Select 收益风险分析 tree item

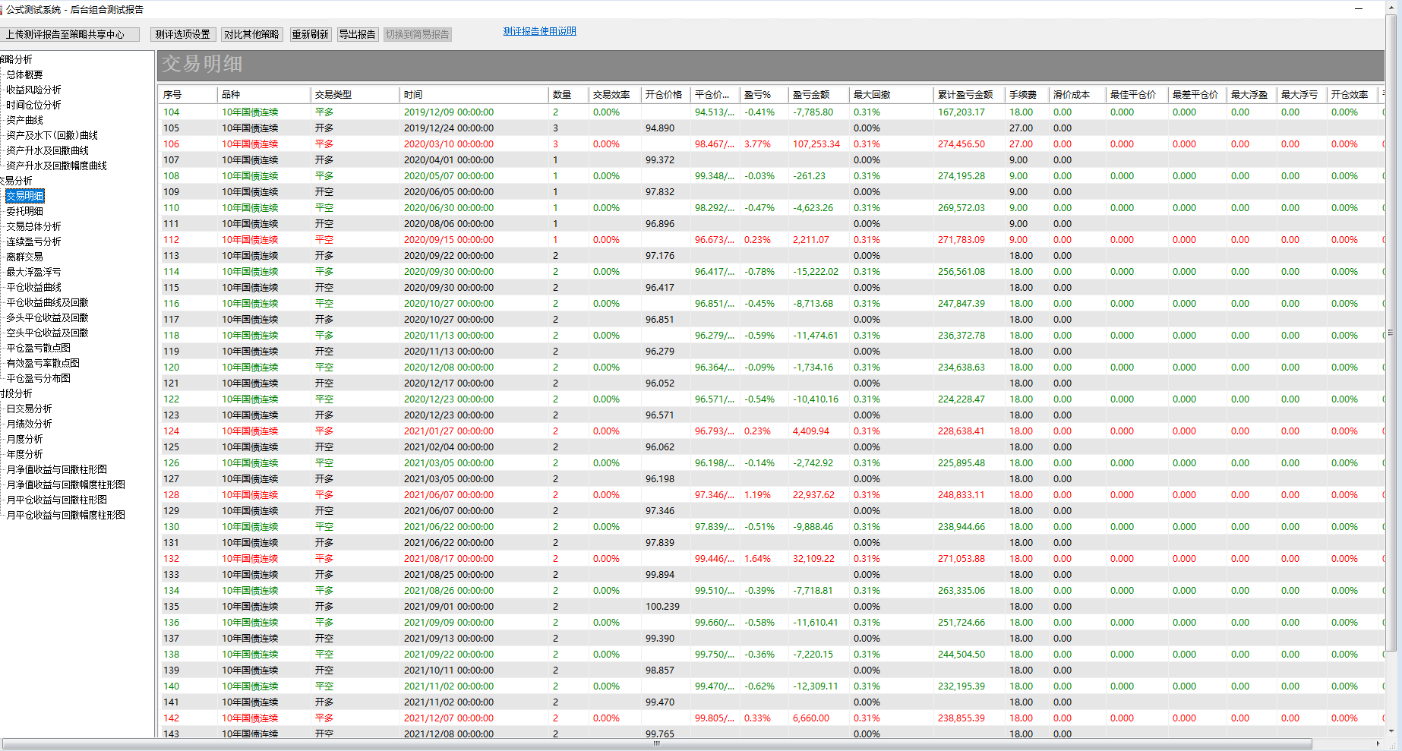33,90
